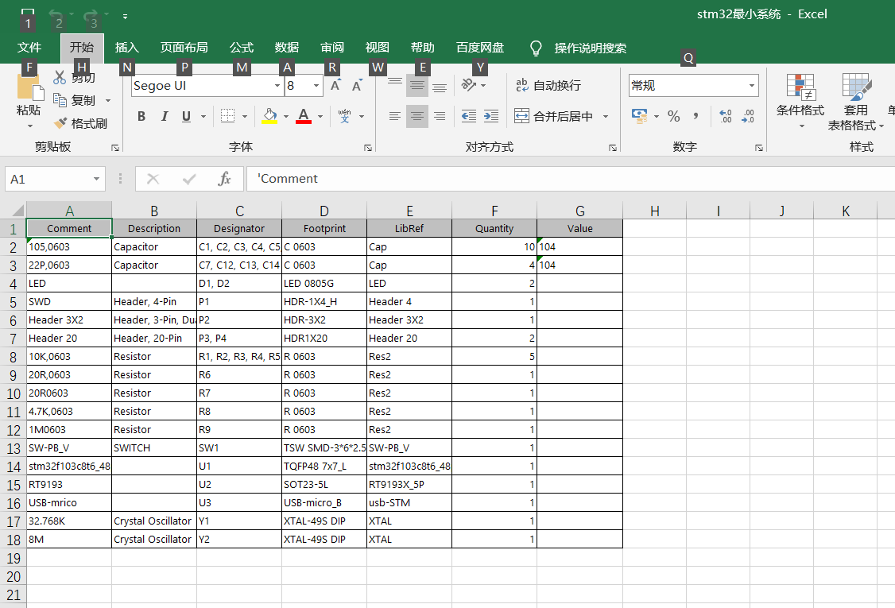
Task: Increase indent of cell content
Action: (x=491, y=117)
